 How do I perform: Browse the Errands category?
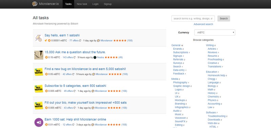(178, 49)
